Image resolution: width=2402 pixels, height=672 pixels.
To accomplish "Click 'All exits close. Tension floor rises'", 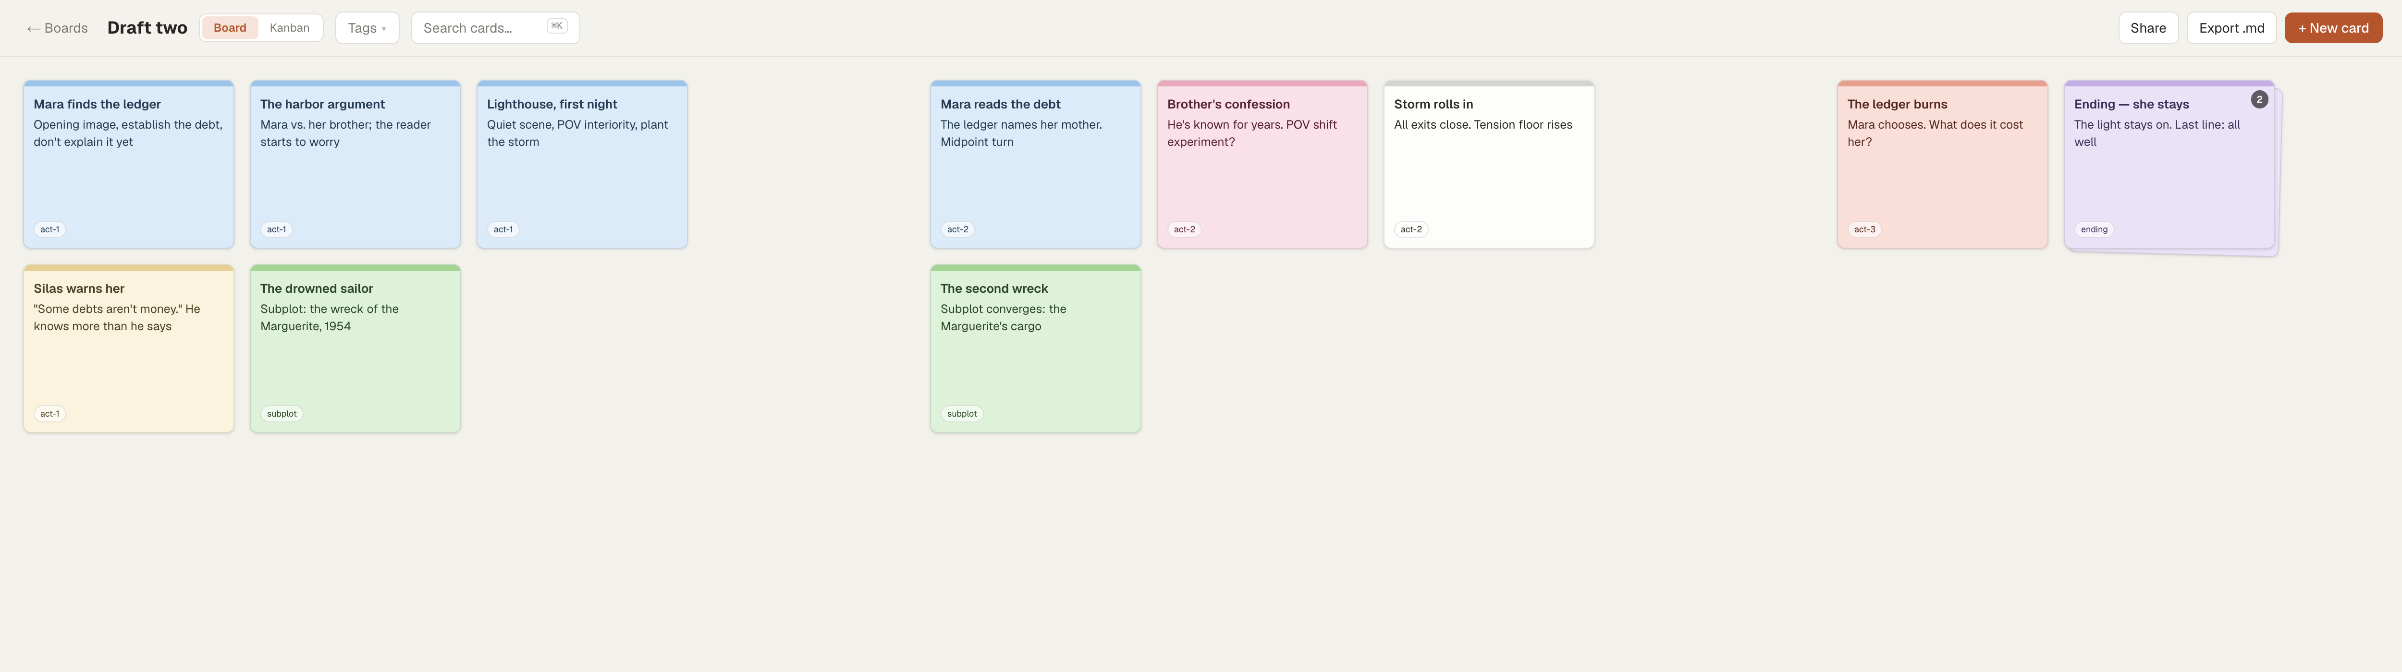I will [x=1483, y=125].
